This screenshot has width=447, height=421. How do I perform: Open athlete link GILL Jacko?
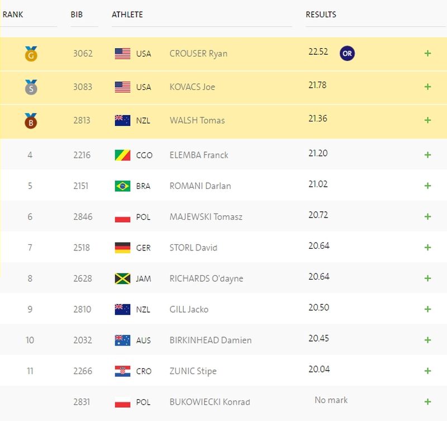pos(189,310)
